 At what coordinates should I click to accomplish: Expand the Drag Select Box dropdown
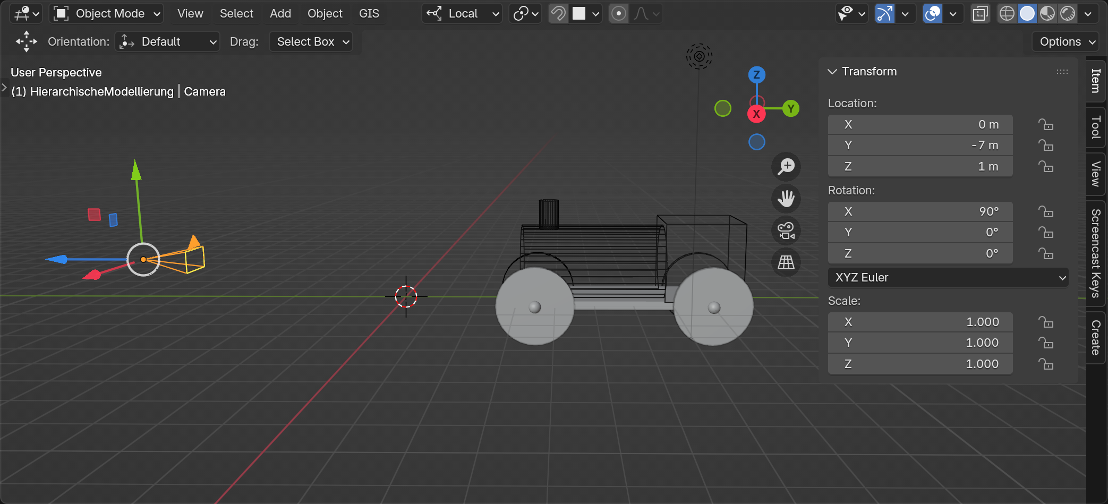tap(311, 42)
